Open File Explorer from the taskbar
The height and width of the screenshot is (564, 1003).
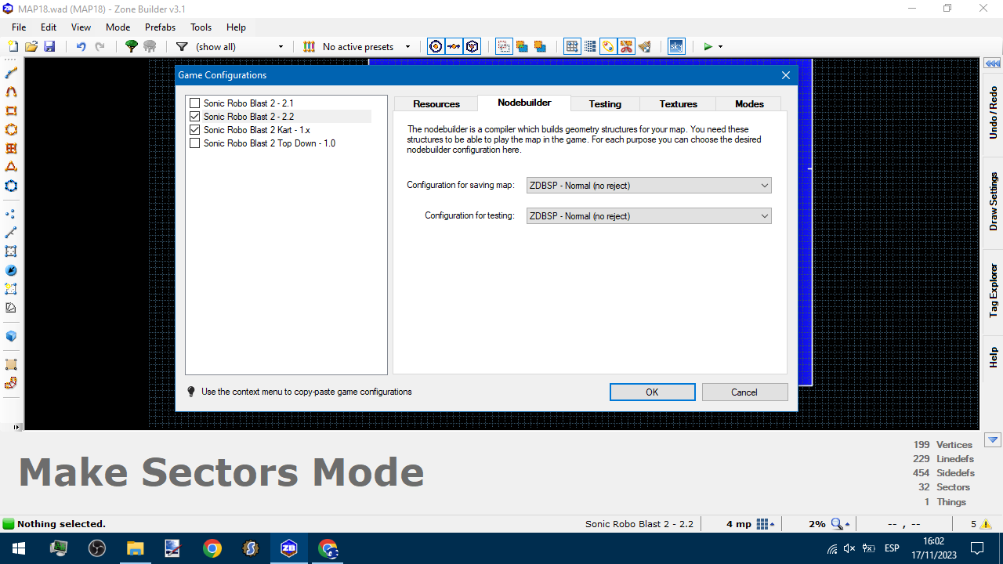[135, 548]
